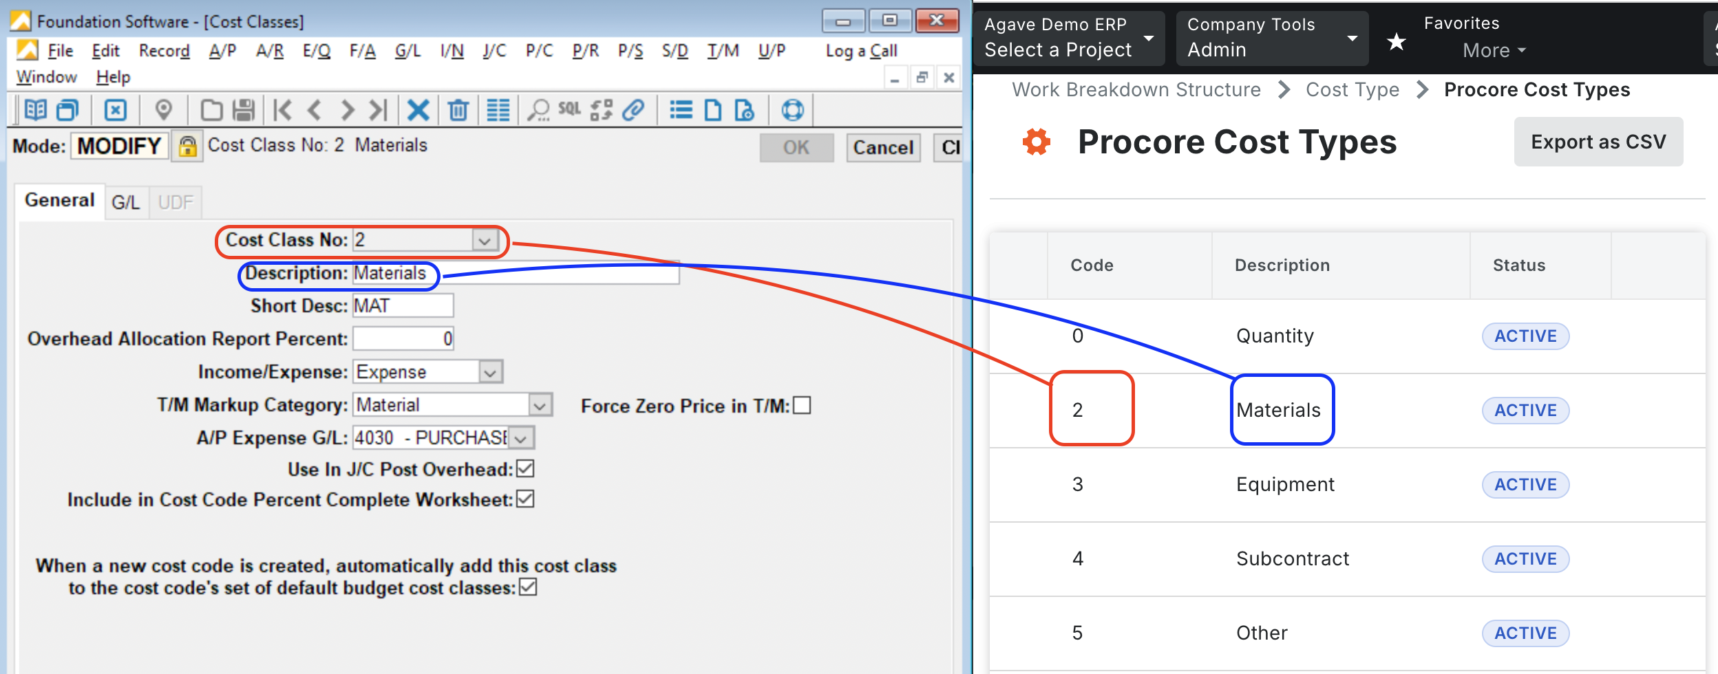Toggle Force Zero Price in T/M checkbox
The image size is (1718, 674).
[802, 405]
